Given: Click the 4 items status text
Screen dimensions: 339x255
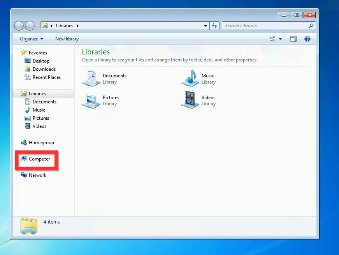Looking at the screenshot, I should click(x=52, y=222).
